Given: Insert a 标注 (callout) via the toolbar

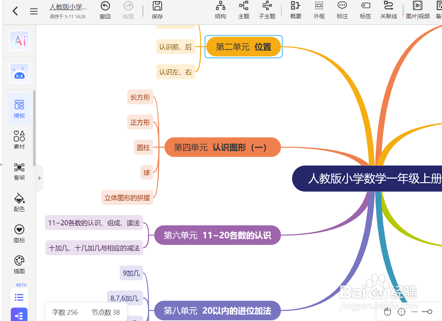Looking at the screenshot, I should [x=342, y=10].
